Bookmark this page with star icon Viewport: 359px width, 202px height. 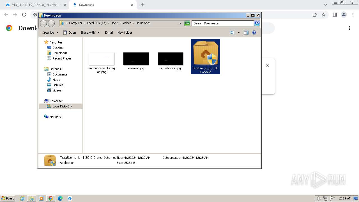point(324,15)
